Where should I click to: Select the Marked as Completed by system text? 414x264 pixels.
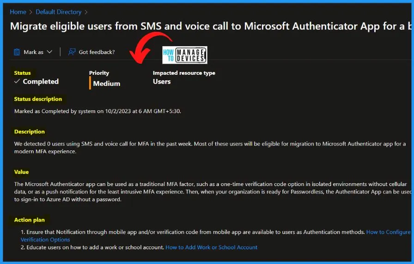click(x=97, y=111)
